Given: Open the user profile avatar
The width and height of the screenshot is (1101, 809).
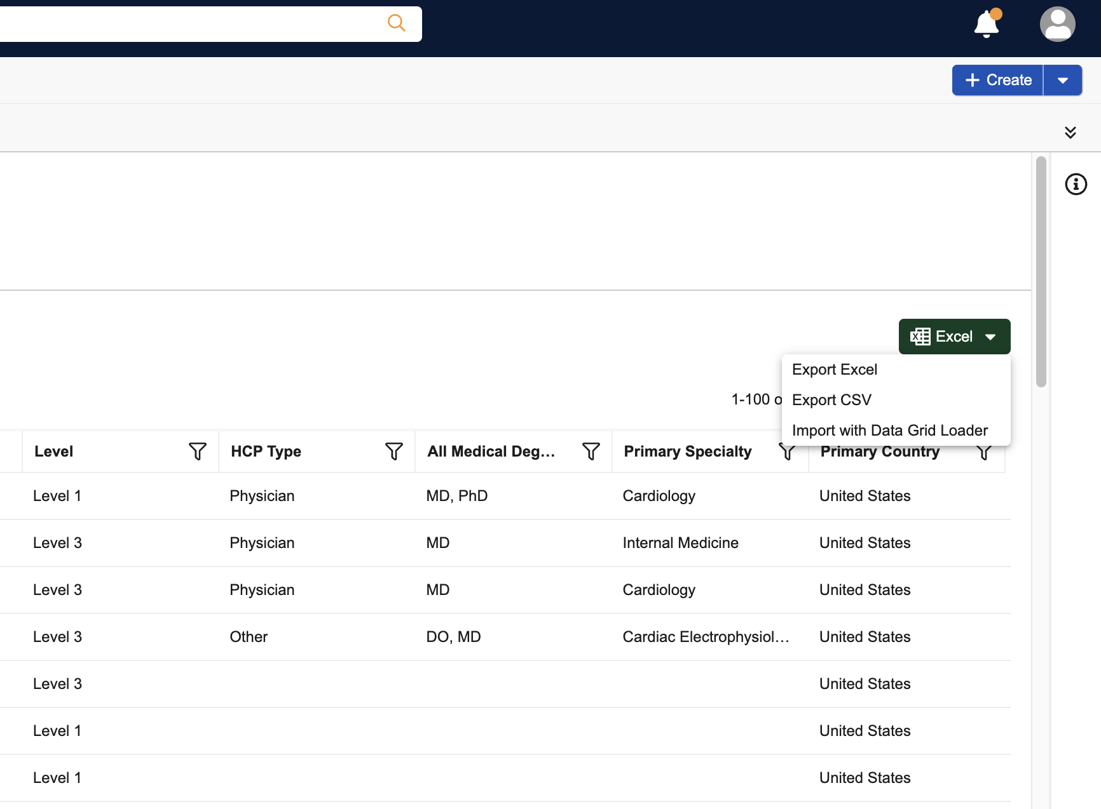Looking at the screenshot, I should [x=1057, y=24].
